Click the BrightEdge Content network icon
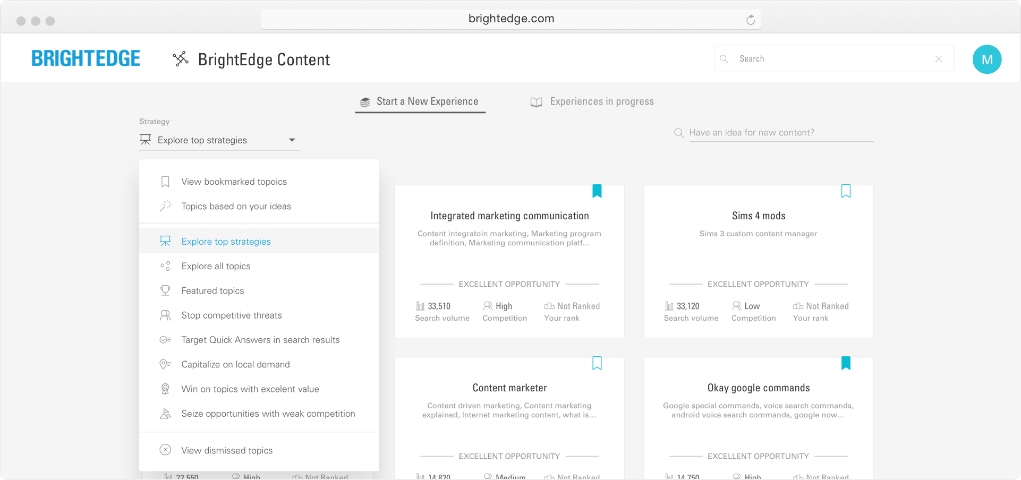This screenshot has width=1021, height=480. (181, 59)
